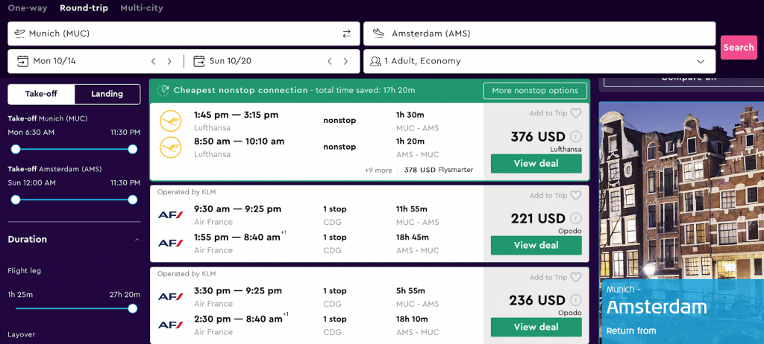Click the Lufthansa logo on 1:45 pm flight
This screenshot has width=764, height=344.
[171, 121]
